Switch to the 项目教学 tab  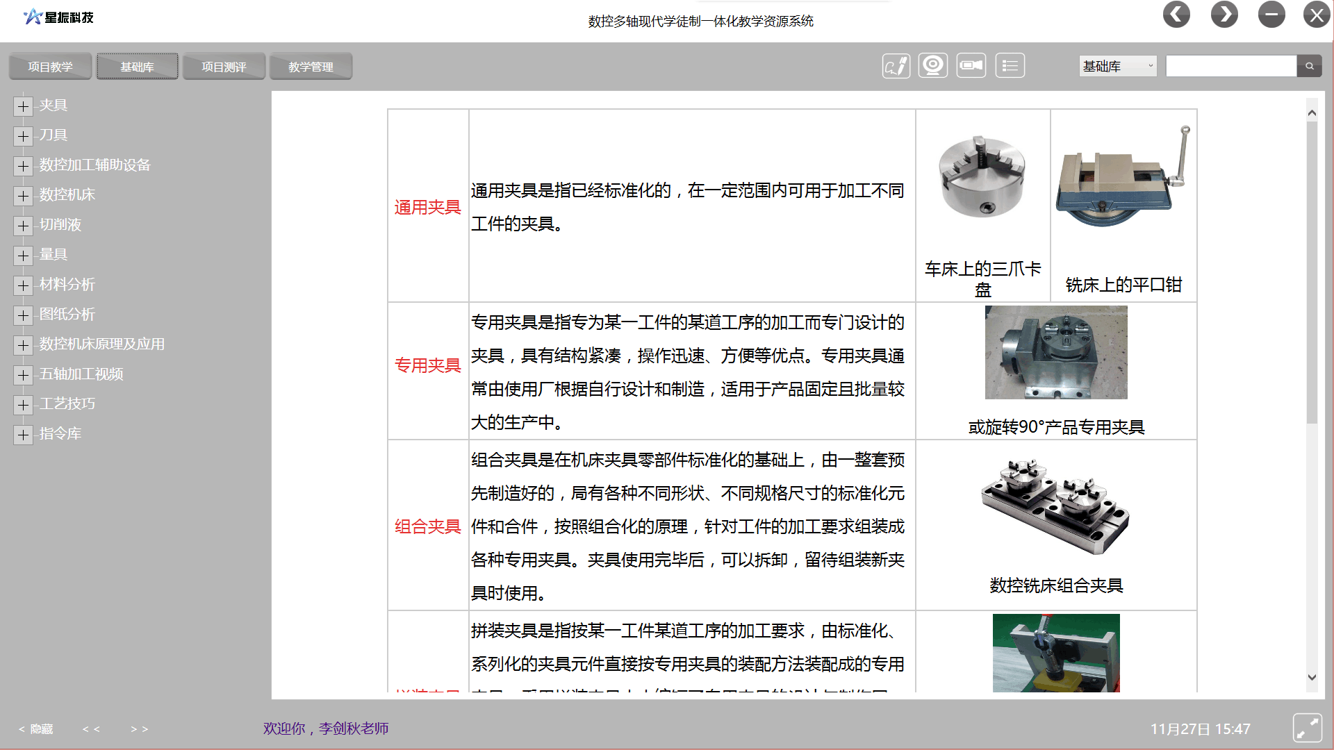coord(50,67)
